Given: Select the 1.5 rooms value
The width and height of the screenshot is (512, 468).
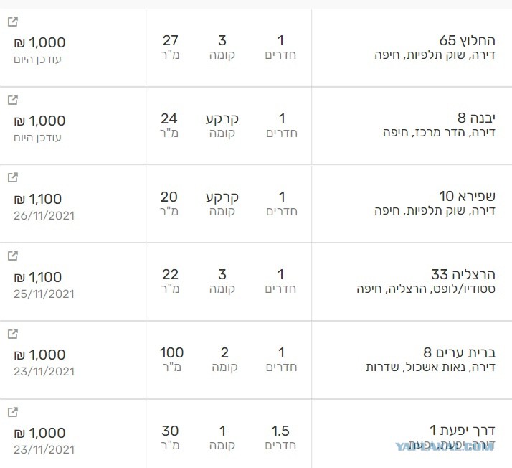Looking at the screenshot, I should click(280, 431).
